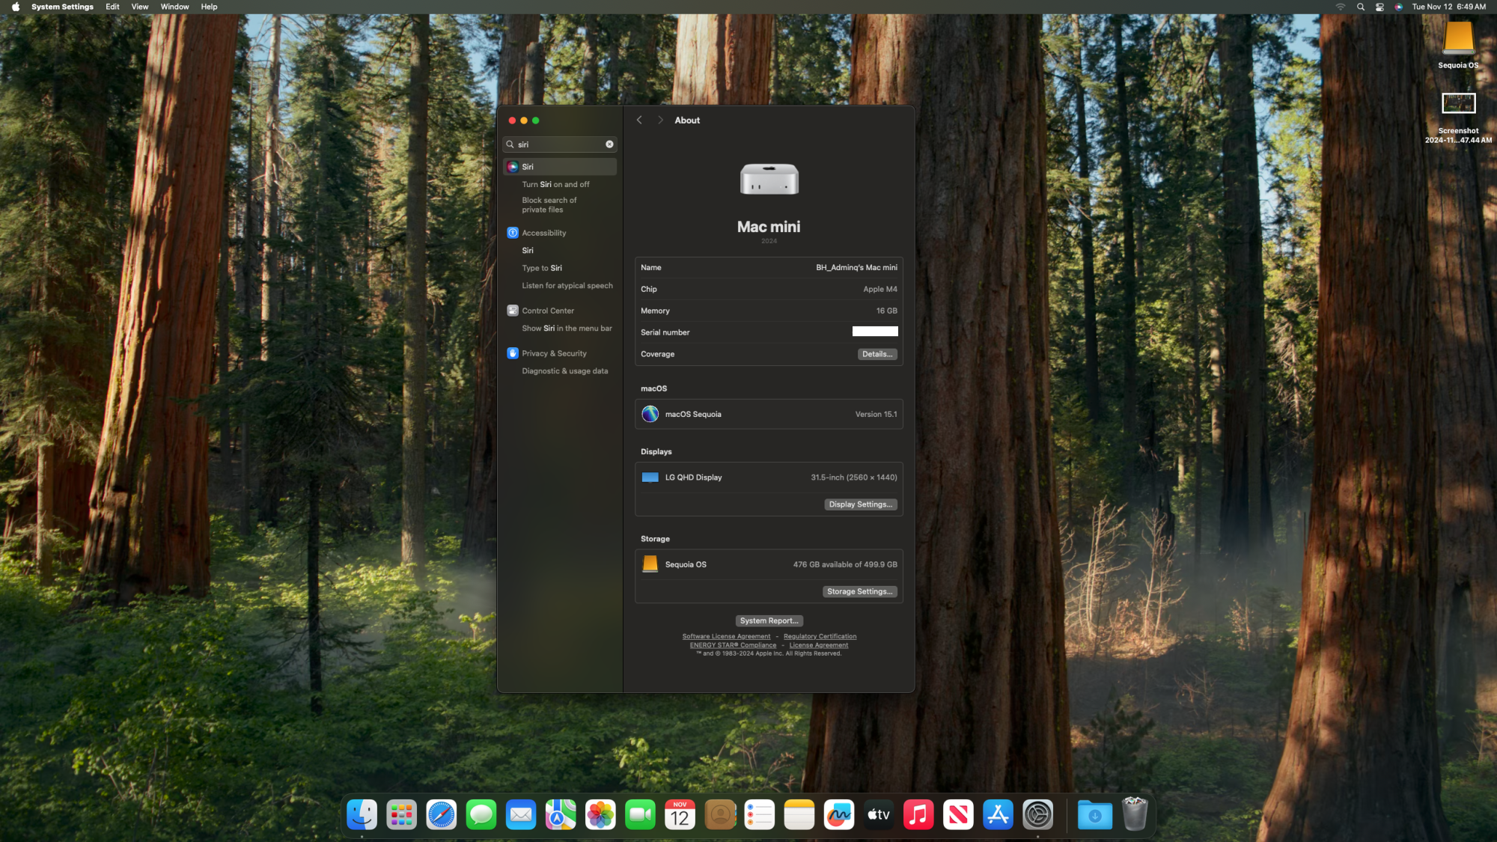Launch the Freeform app from the Dock

click(x=838, y=815)
